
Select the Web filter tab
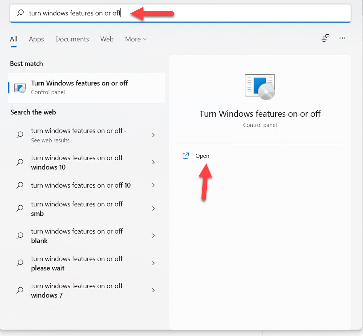tap(107, 39)
